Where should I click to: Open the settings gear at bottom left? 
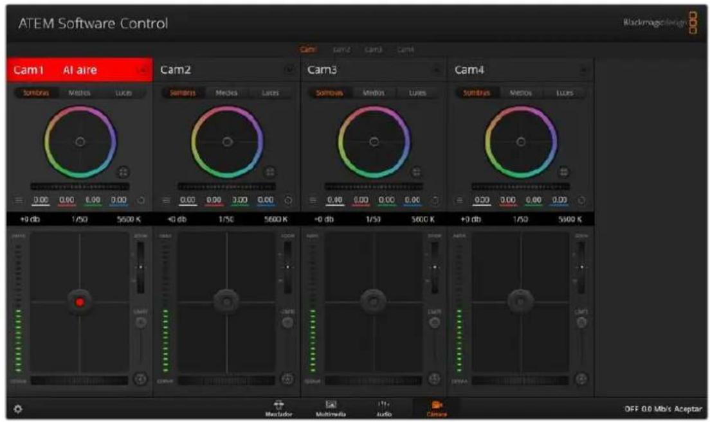(x=17, y=409)
